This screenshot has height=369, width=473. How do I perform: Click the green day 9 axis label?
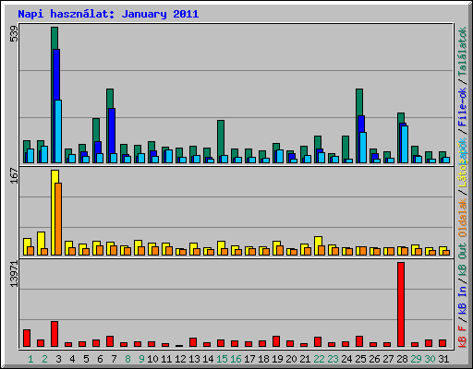(141, 359)
